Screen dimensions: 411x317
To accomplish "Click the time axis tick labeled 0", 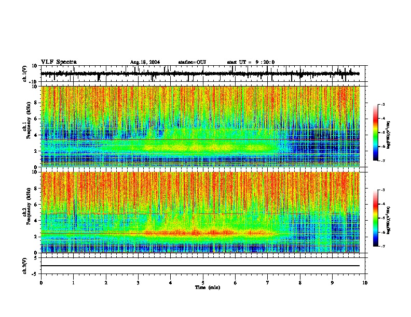I will [x=41, y=283].
